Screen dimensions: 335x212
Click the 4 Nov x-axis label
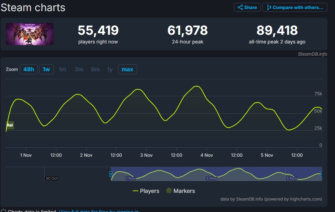pyautogui.click(x=207, y=155)
